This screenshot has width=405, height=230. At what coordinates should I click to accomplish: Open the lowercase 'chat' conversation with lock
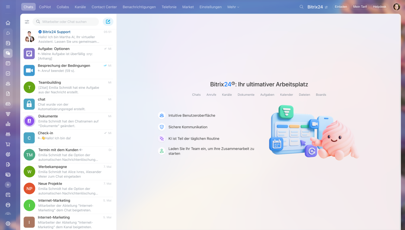tap(68, 104)
